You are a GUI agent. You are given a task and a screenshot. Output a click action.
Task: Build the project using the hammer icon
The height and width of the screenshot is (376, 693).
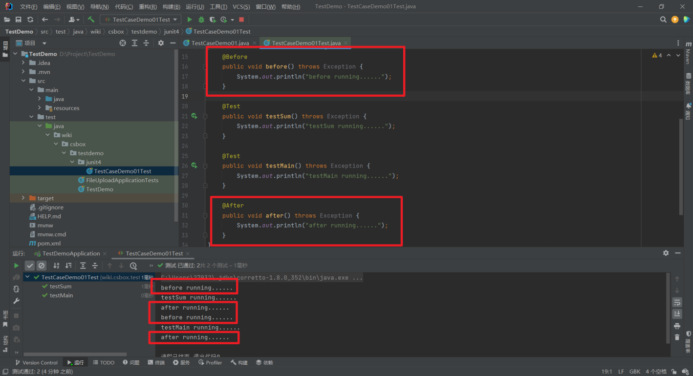pos(91,20)
